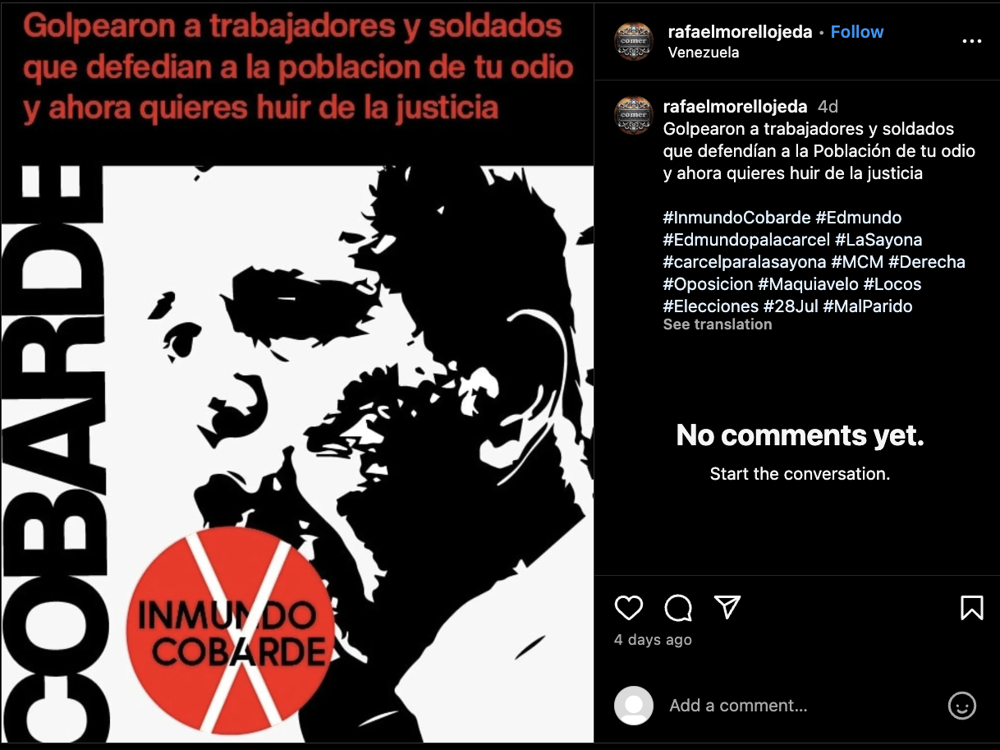Open #Elecciones hashtag link
1000x750 pixels.
pyautogui.click(x=711, y=306)
